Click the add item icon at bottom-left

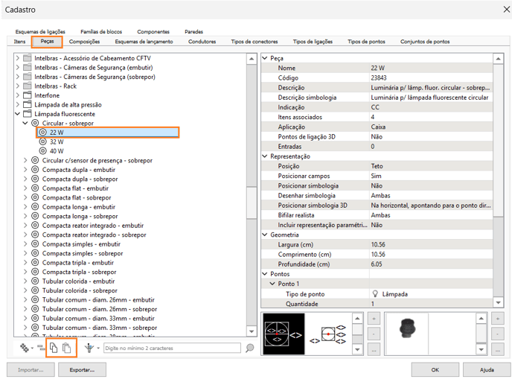pos(25,348)
